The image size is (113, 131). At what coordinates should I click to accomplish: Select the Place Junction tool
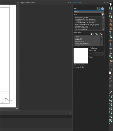coord(111,41)
